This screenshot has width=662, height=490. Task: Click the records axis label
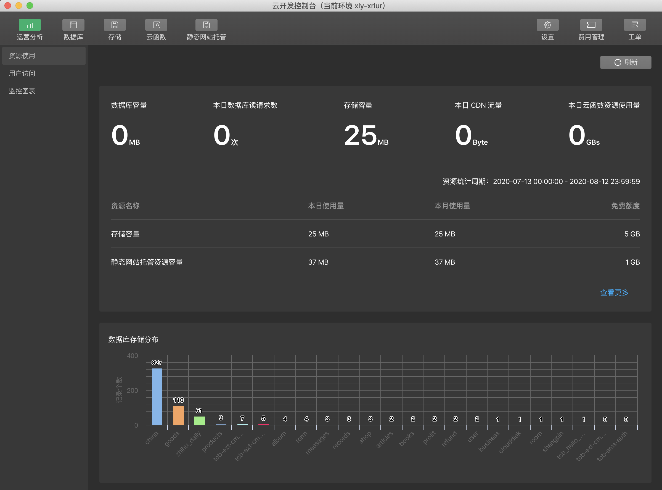(341, 440)
